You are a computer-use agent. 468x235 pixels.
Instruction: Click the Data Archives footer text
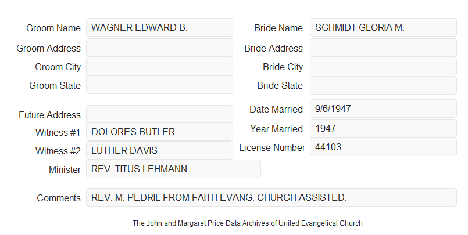pos(248,223)
